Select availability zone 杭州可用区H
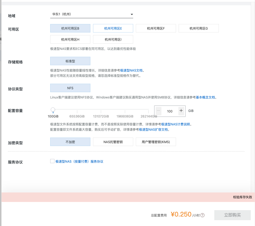This screenshot has width=255, height=226. pos(70,39)
